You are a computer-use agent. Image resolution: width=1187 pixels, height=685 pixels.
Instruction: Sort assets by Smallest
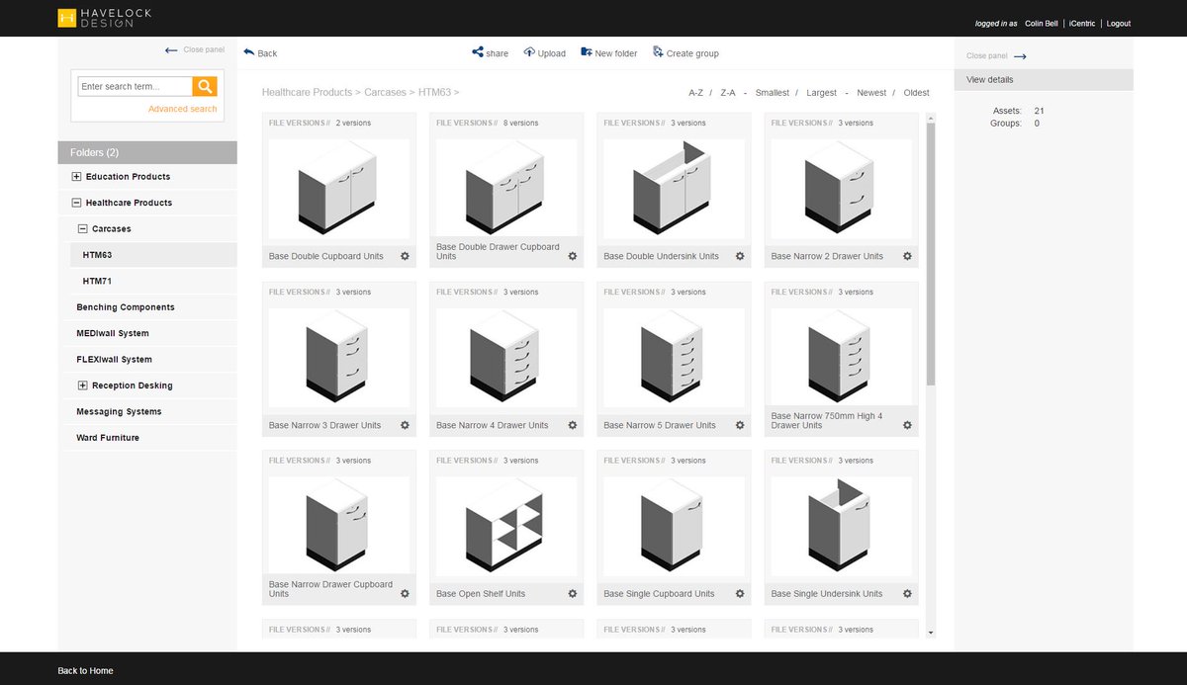[773, 93]
